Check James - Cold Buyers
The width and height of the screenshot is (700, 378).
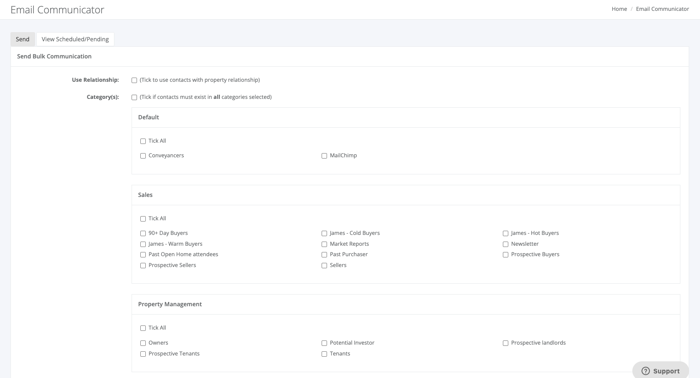(324, 233)
